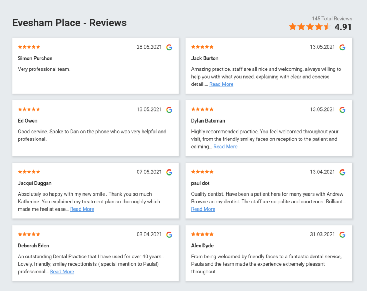Viewport: 367px width, 291px height.
Task: Click Deborah Eden's five-star rating
Action: [x=29, y=234]
